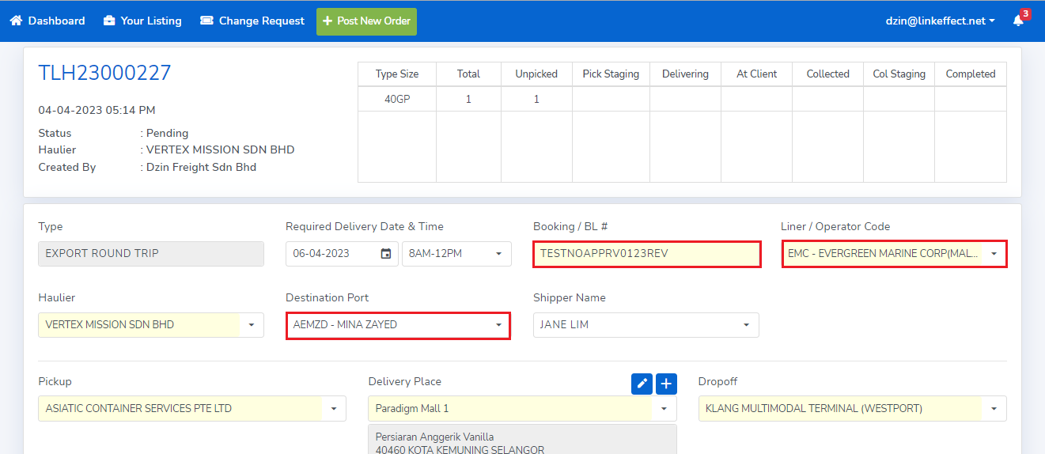This screenshot has width=1045, height=454.
Task: Open the Destination Port dropdown
Action: click(498, 325)
